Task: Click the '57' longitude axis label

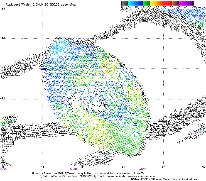Action: (163, 167)
